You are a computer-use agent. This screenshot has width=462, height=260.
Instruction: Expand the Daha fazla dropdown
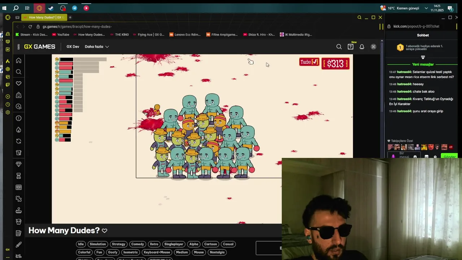(x=97, y=47)
